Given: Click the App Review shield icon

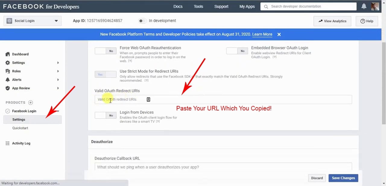Looking at the screenshot, I should pyautogui.click(x=8, y=88).
